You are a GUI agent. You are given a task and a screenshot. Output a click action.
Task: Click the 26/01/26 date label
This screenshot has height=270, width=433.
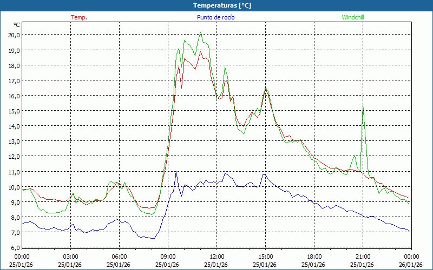tap(411, 265)
